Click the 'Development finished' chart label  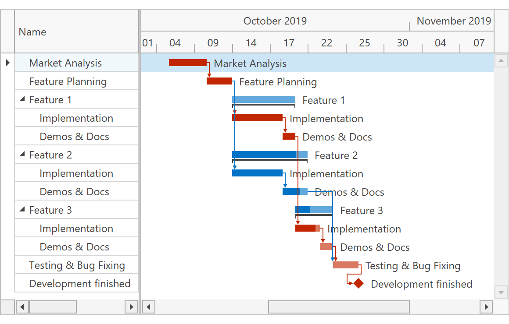421,284
